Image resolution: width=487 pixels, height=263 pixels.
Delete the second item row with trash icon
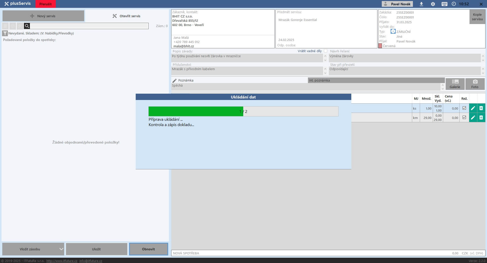(481, 118)
